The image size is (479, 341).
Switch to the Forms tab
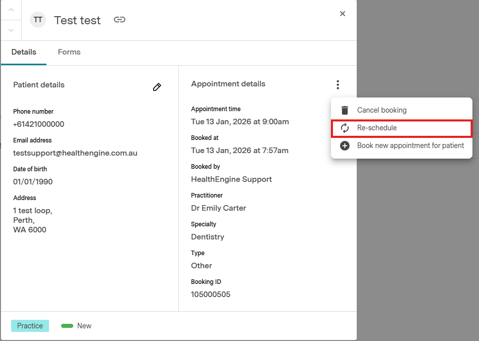pos(69,52)
